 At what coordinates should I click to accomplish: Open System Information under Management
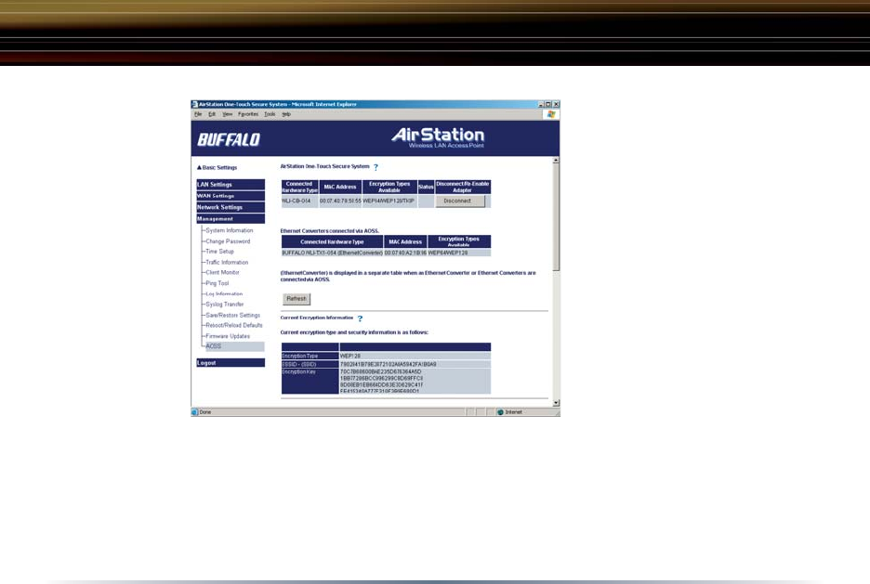tap(229, 230)
